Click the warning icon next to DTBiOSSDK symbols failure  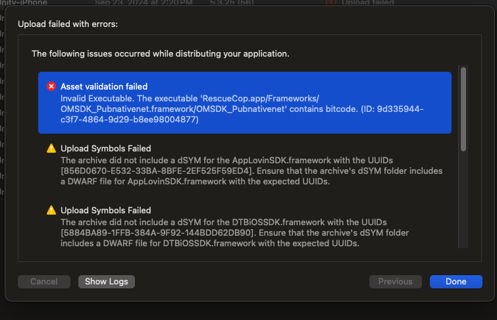click(x=51, y=210)
